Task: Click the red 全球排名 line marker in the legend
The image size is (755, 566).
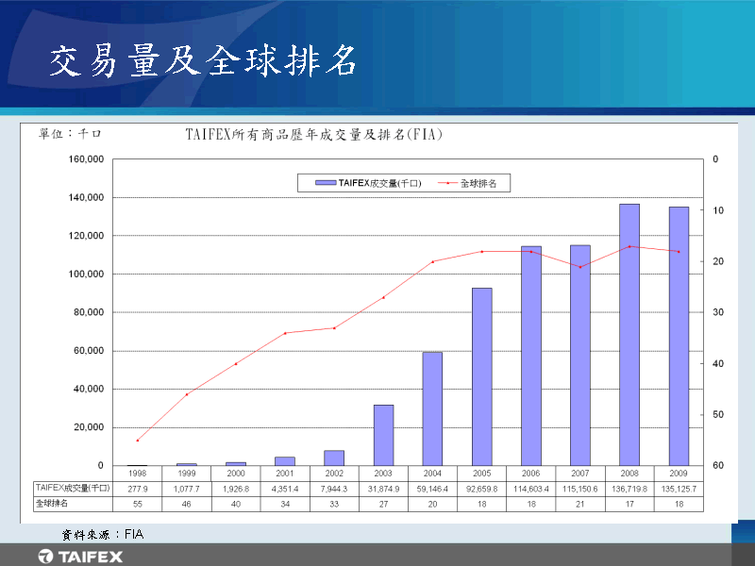Action: [447, 183]
